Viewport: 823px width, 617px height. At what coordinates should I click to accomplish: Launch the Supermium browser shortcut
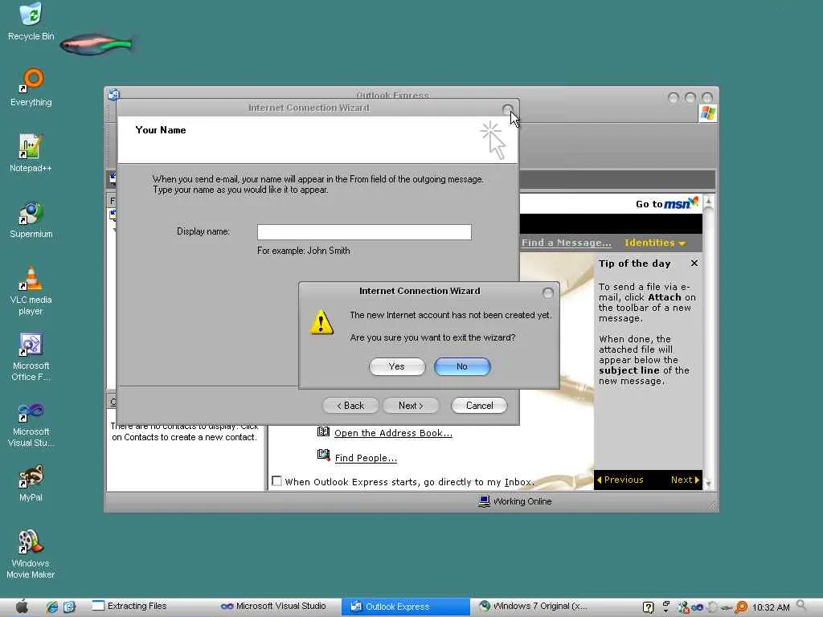click(31, 219)
